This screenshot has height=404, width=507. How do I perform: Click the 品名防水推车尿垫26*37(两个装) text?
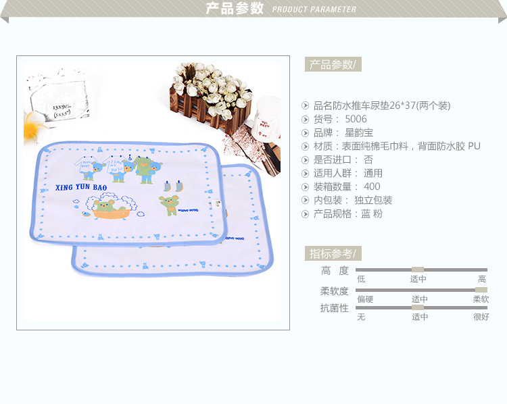pyautogui.click(x=382, y=105)
